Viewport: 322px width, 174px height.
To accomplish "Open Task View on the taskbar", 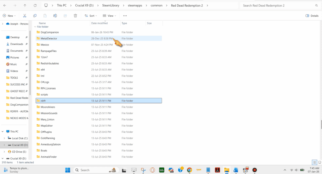I will coord(124,170).
